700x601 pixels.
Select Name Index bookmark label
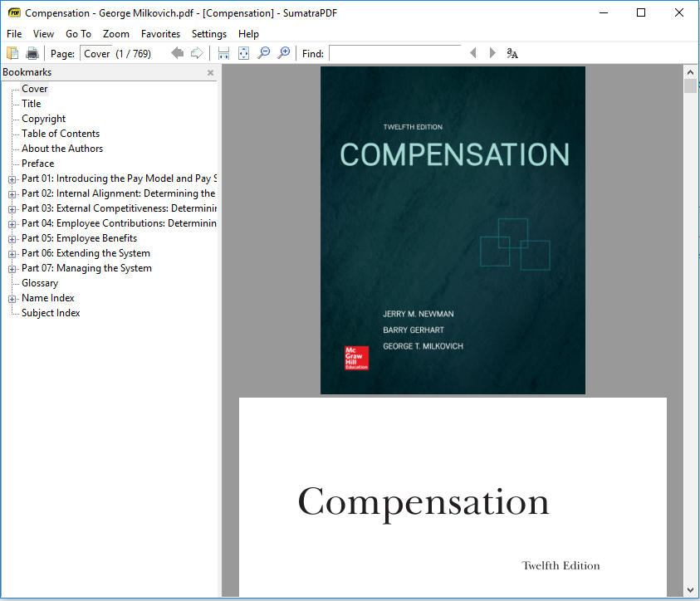(48, 298)
